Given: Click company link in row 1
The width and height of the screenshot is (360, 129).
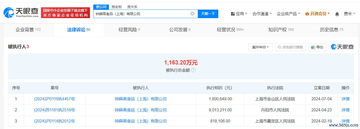Looking at the screenshot, I should pos(141,99).
